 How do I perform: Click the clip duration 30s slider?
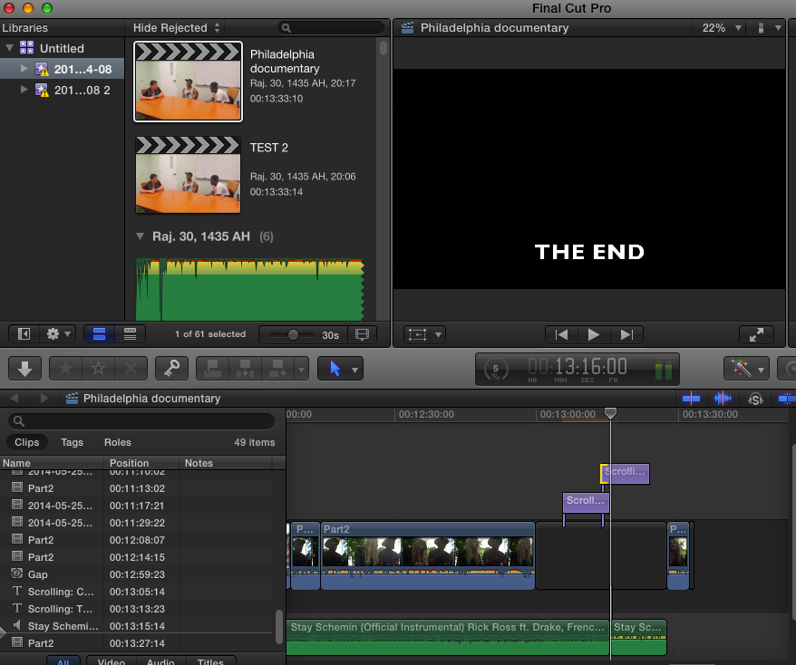293,334
